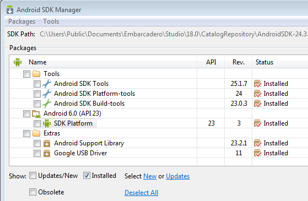
Task: Select the Extras tree row label
Action: 52,133
